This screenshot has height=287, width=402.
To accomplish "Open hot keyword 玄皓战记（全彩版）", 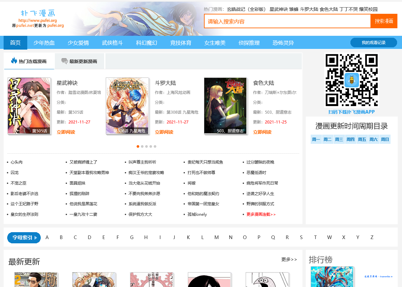I will [x=247, y=9].
